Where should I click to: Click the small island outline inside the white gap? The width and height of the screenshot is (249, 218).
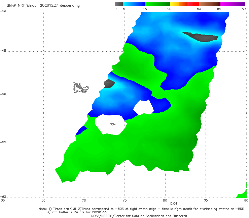pos(113,124)
